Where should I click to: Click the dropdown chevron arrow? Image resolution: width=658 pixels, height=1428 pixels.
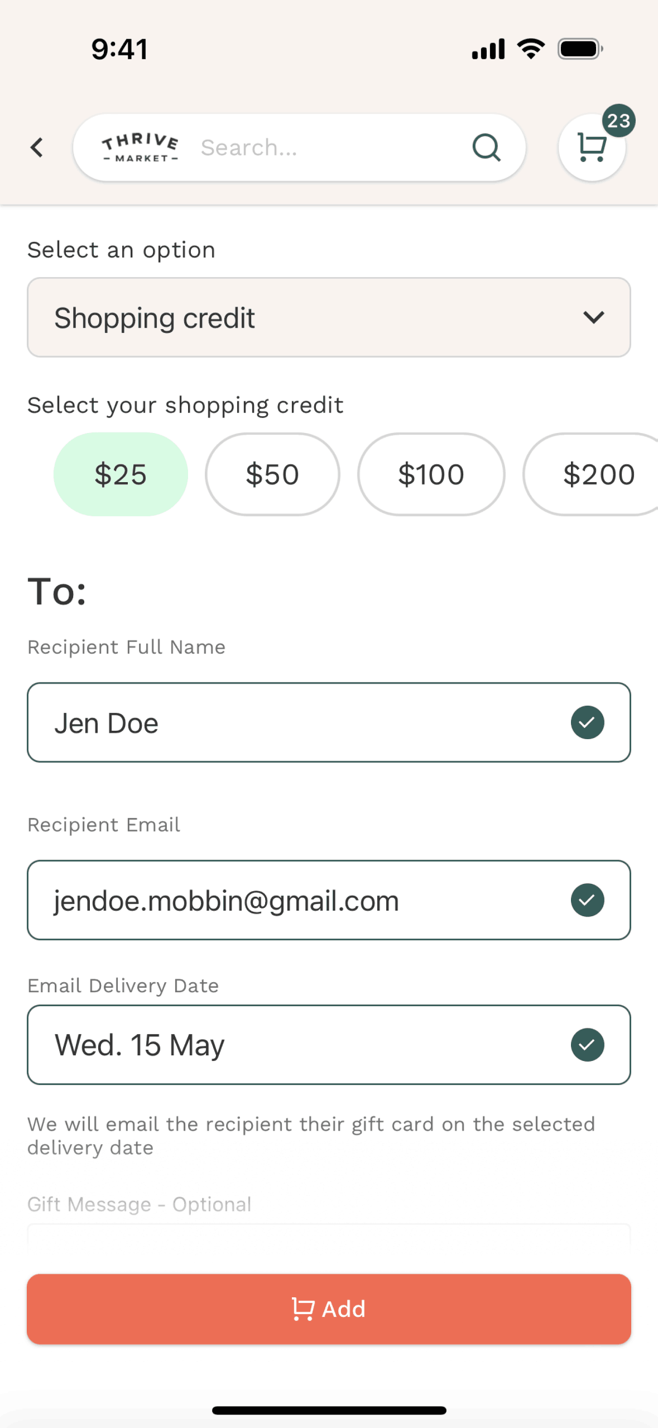pyautogui.click(x=593, y=317)
